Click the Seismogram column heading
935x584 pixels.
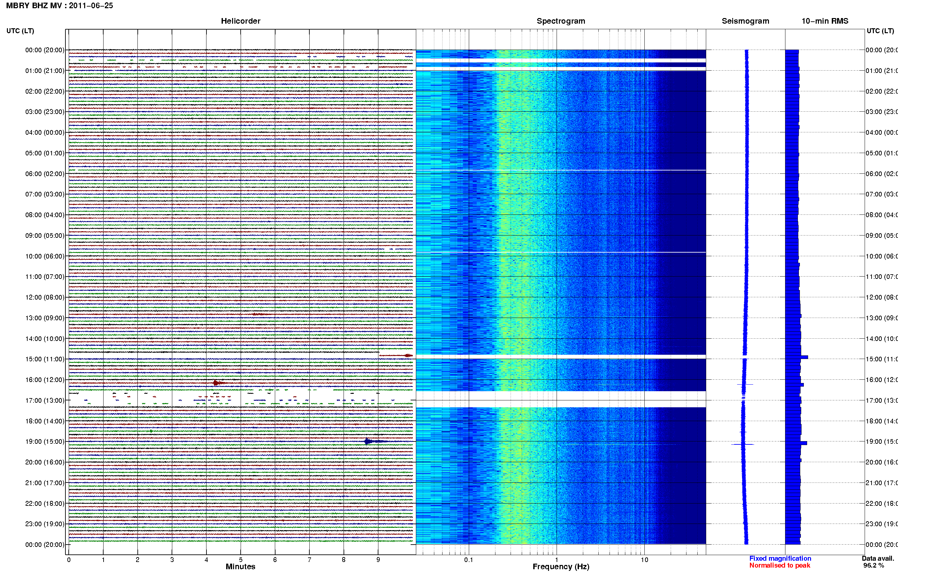pos(745,21)
